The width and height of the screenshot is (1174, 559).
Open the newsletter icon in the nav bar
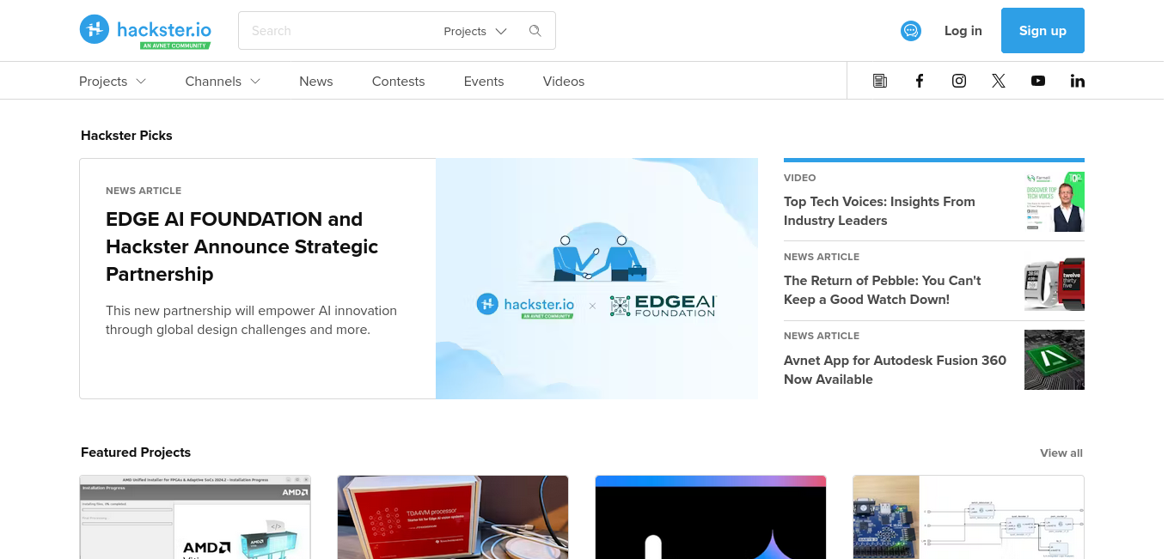(879, 81)
